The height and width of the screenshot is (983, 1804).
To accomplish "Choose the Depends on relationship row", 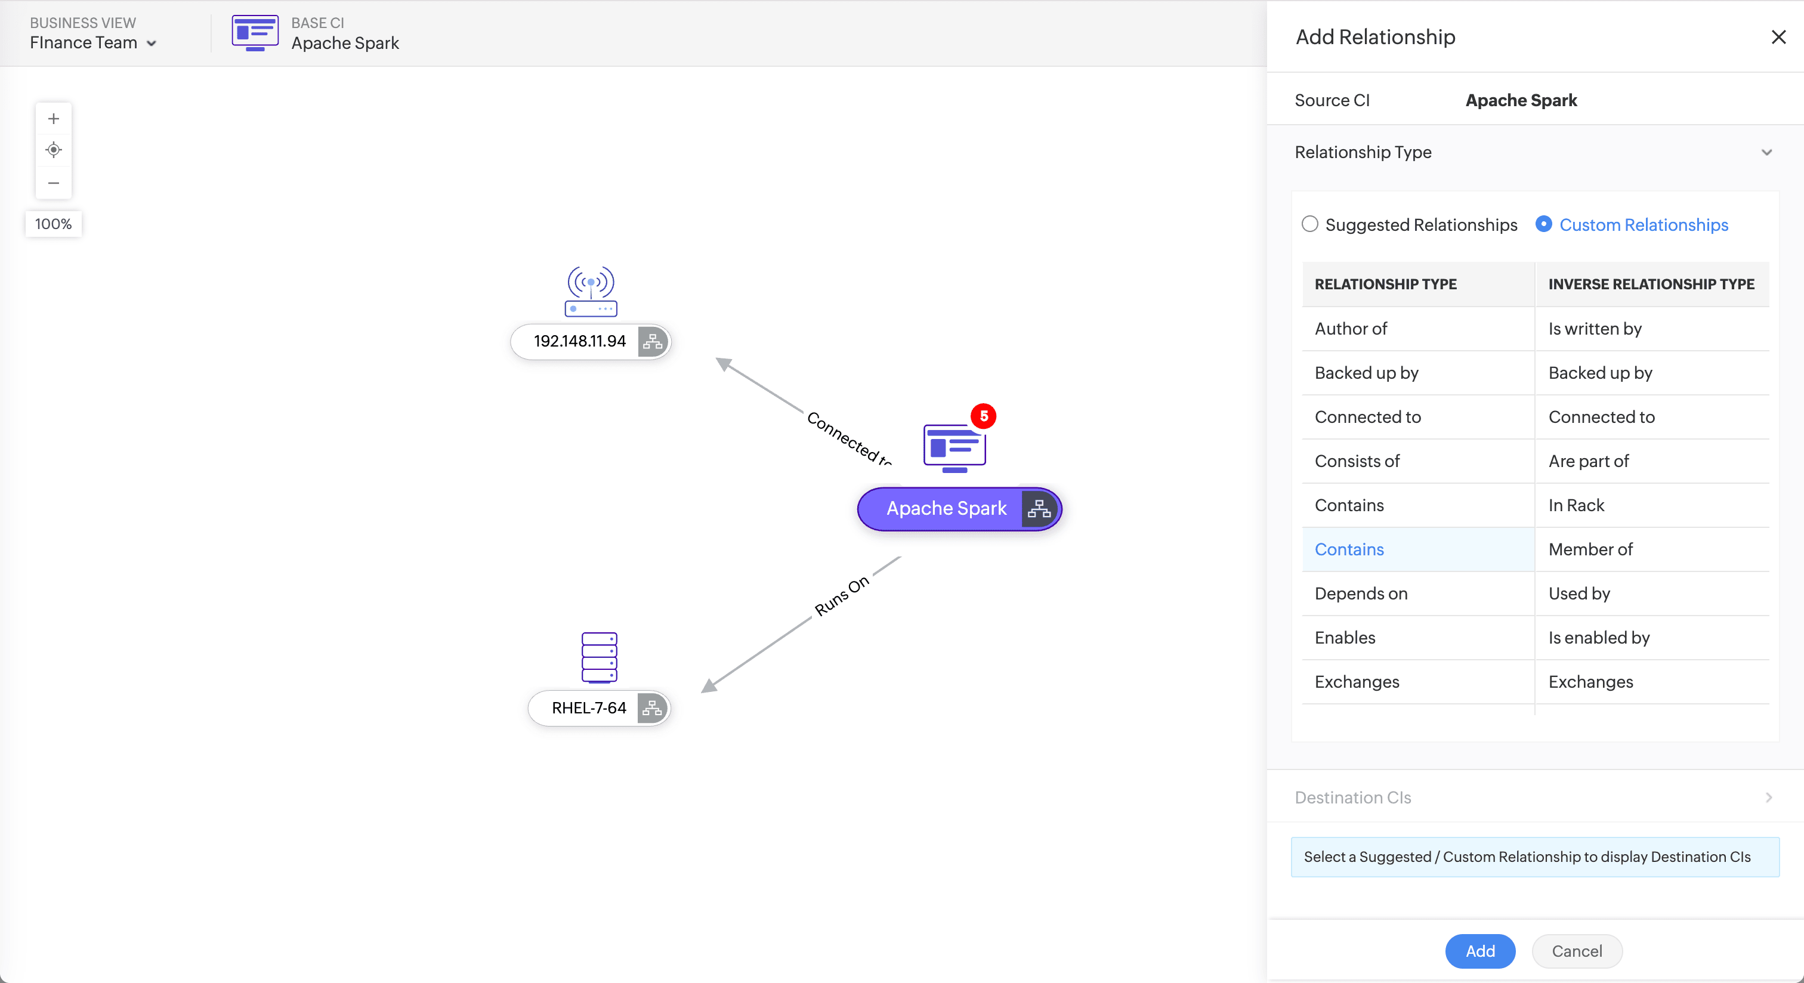I will 1361,593.
